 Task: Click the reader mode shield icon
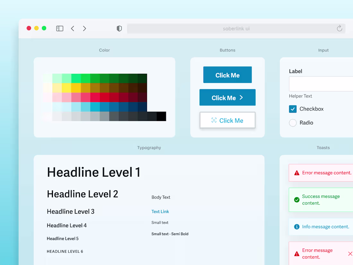tap(119, 28)
